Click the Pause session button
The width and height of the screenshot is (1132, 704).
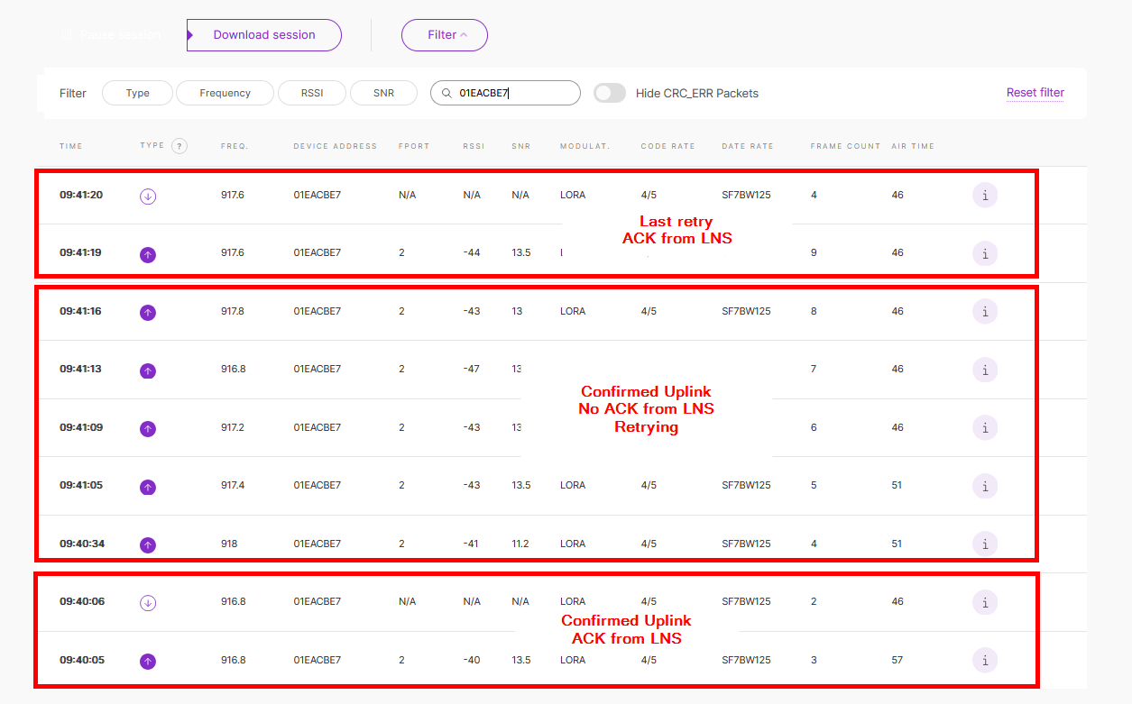coord(111,35)
